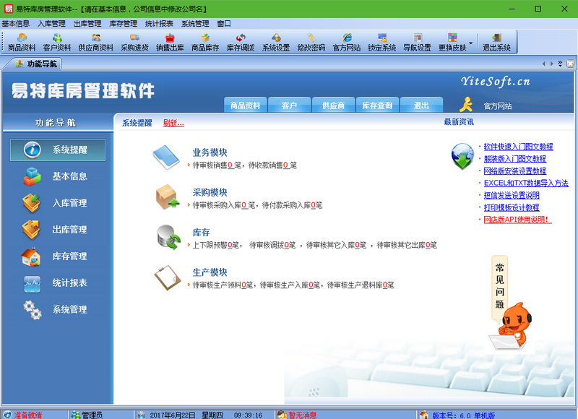Click 暂无消息 in status bar
Viewport: 578px width, 419px height.
pos(302,415)
